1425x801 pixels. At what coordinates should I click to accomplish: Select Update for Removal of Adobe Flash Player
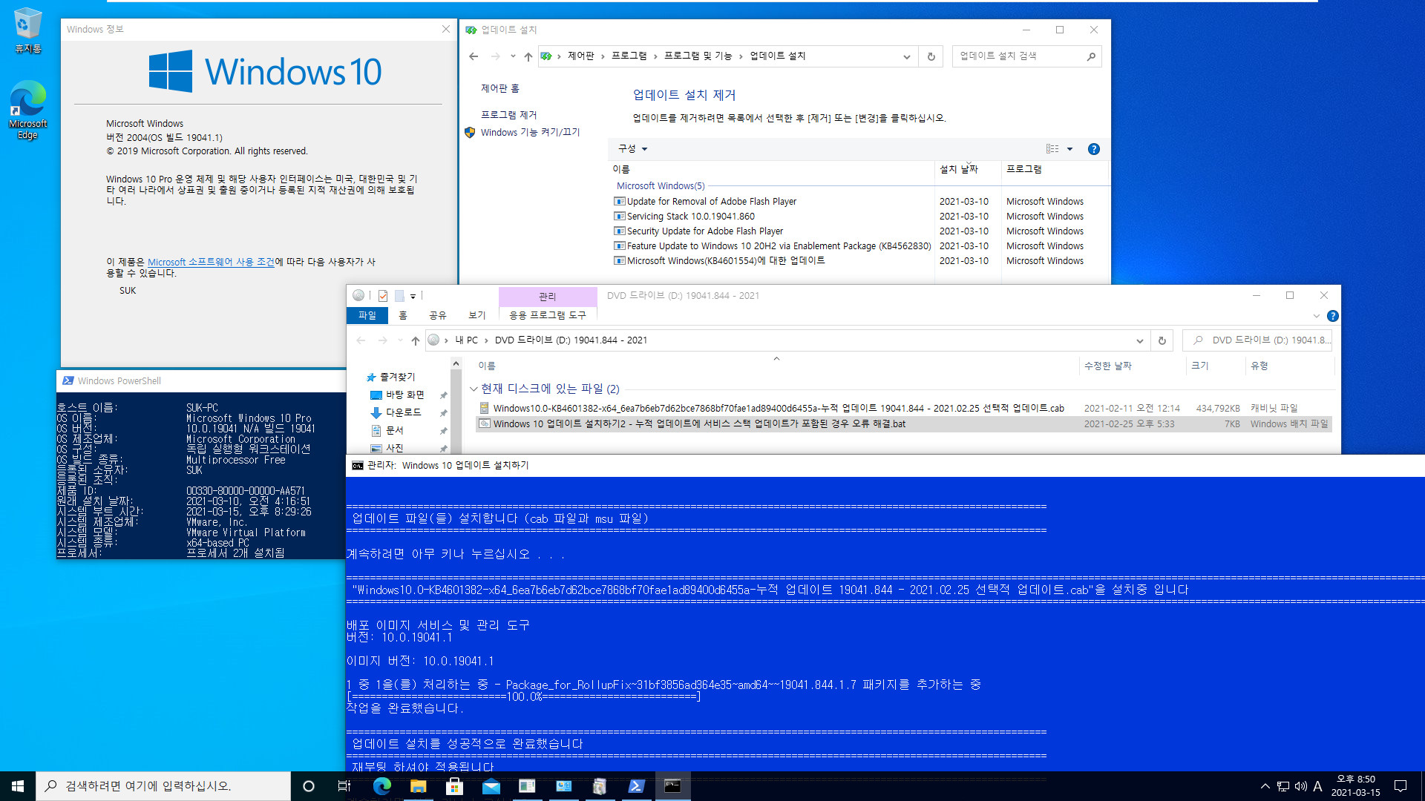click(711, 202)
